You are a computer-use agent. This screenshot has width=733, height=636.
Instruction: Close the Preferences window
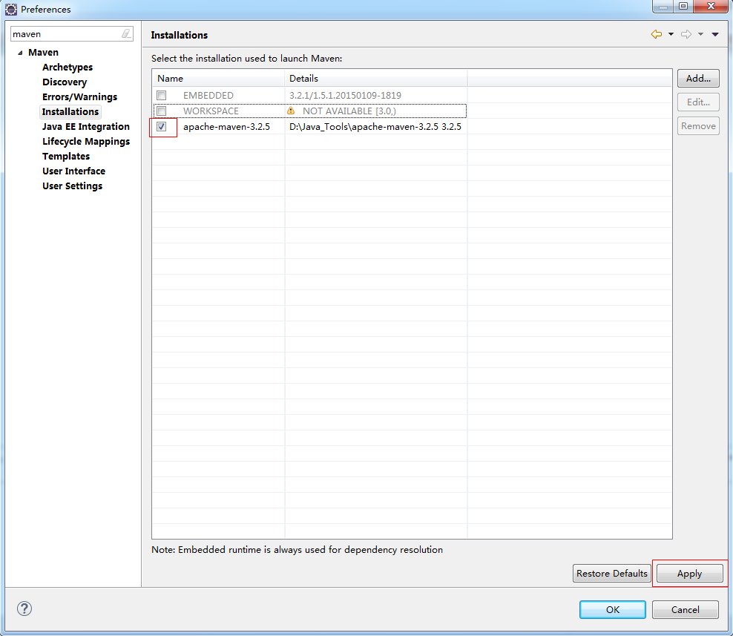click(x=711, y=6)
